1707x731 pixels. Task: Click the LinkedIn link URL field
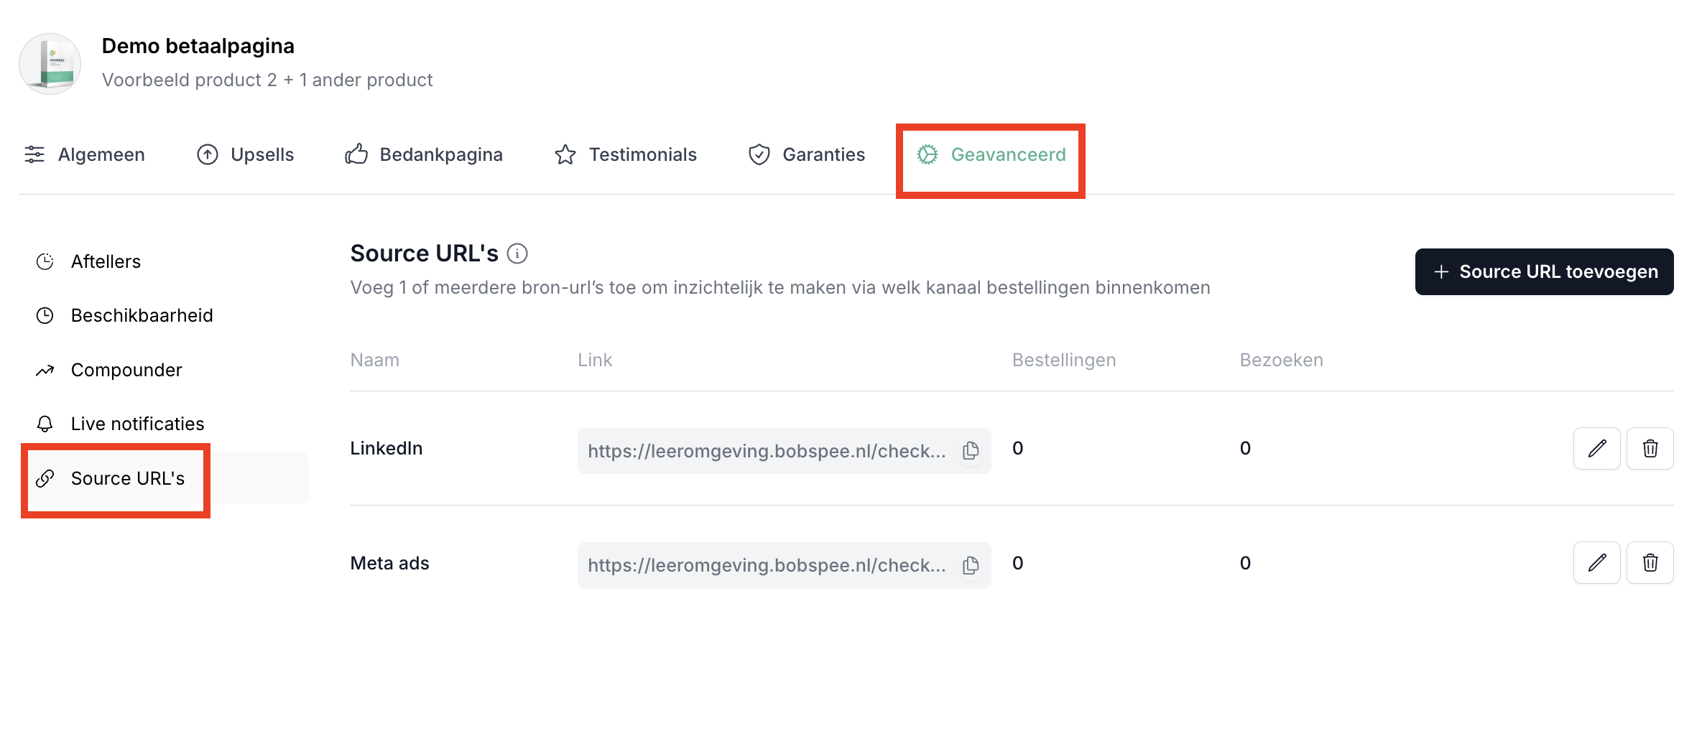coord(767,451)
